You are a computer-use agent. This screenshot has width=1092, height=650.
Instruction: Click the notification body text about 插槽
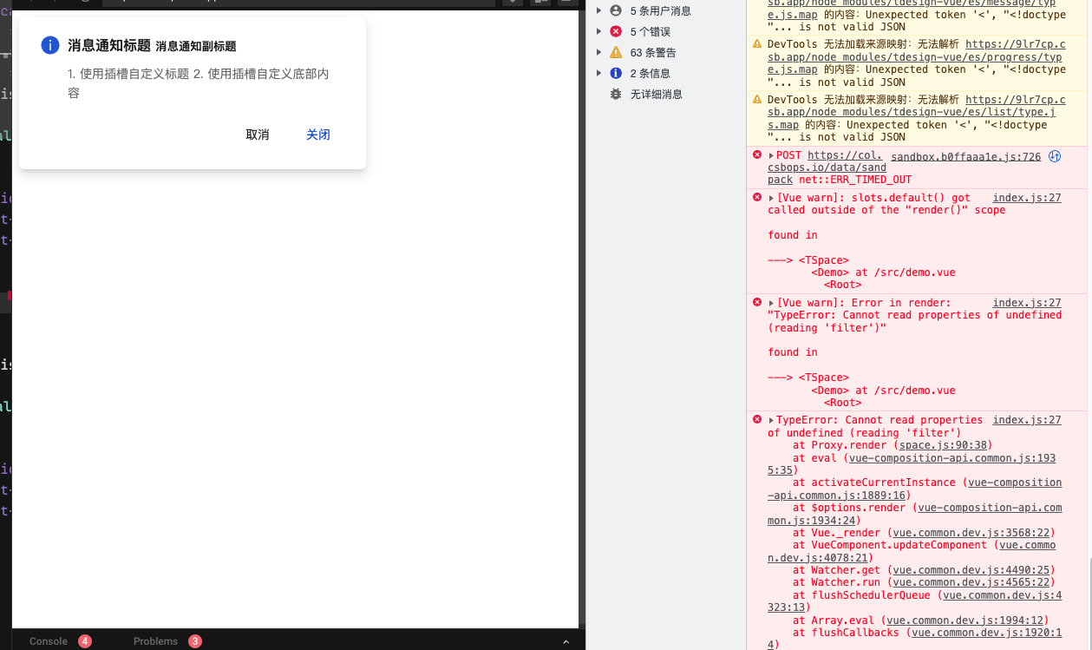point(199,83)
